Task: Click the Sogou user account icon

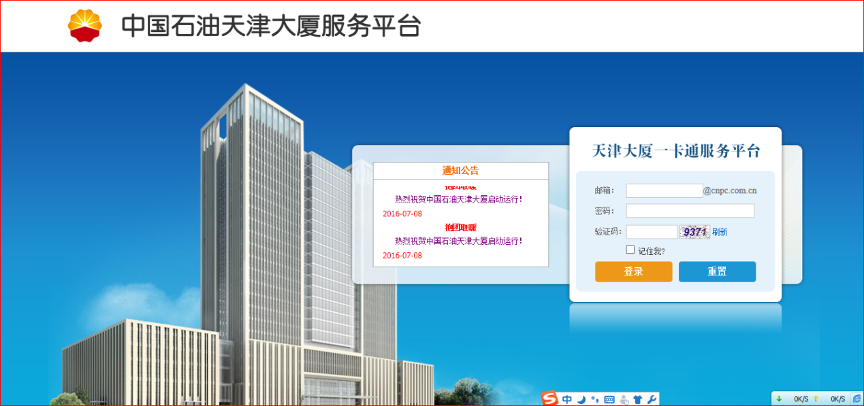Action: [x=624, y=399]
